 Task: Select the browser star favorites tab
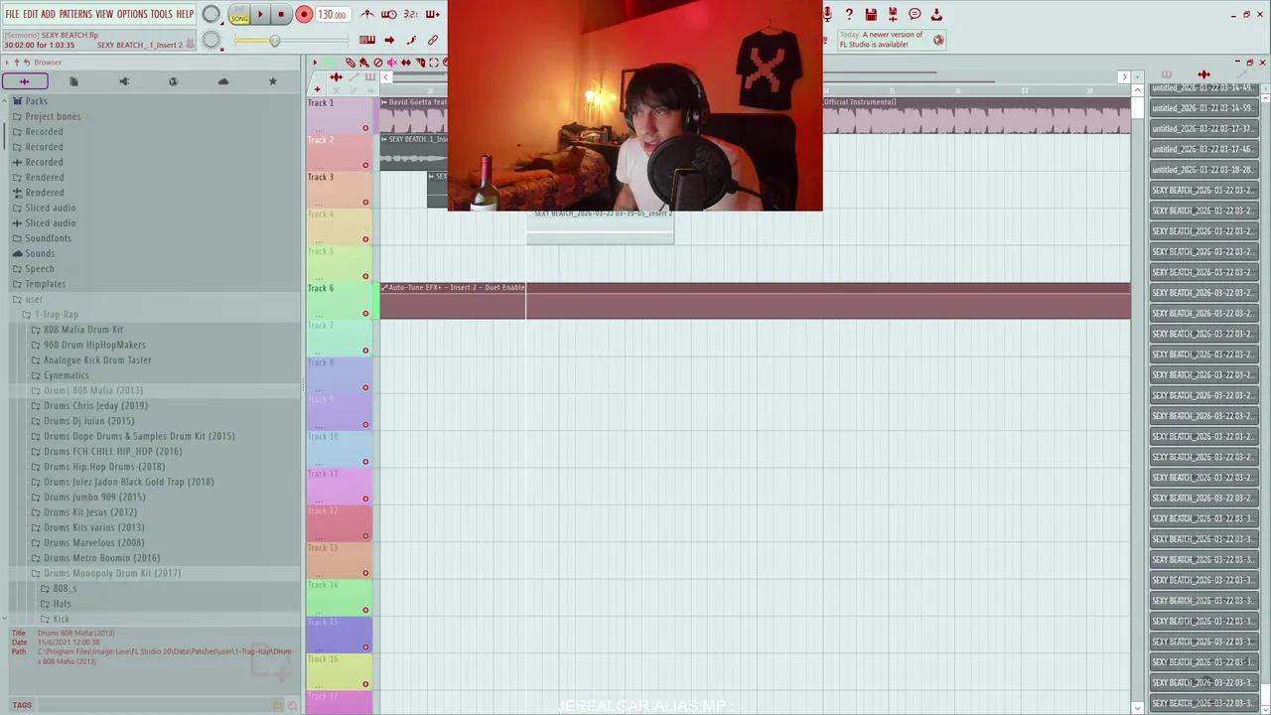point(273,81)
